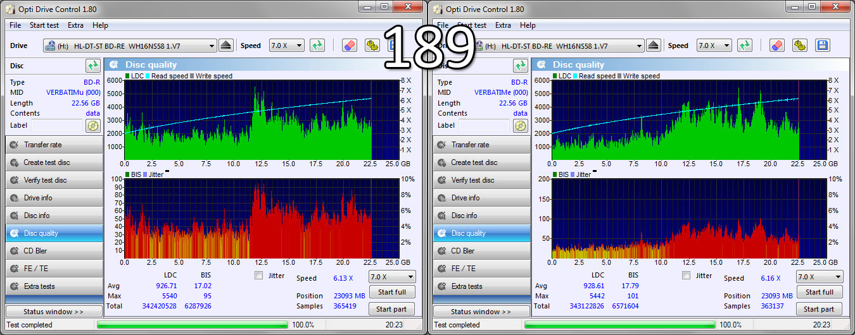
Task: Click the eject button in the right window
Action: (x=654, y=46)
